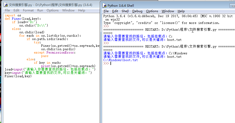Open the editor's File menu
235x123 pixels.
tap(7, 10)
